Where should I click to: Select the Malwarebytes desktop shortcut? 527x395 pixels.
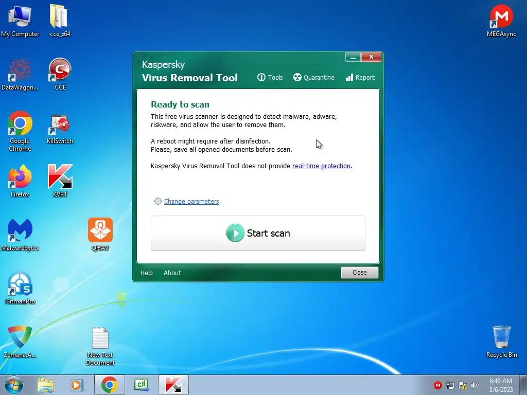[x=20, y=235]
